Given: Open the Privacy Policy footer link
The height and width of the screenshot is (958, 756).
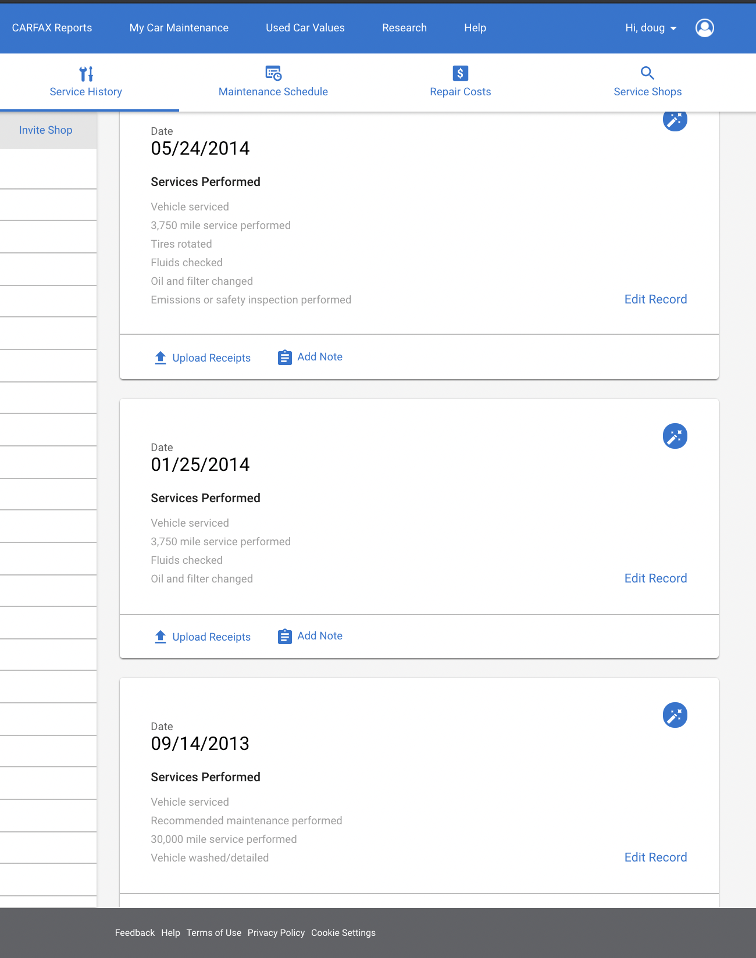Looking at the screenshot, I should [x=276, y=932].
